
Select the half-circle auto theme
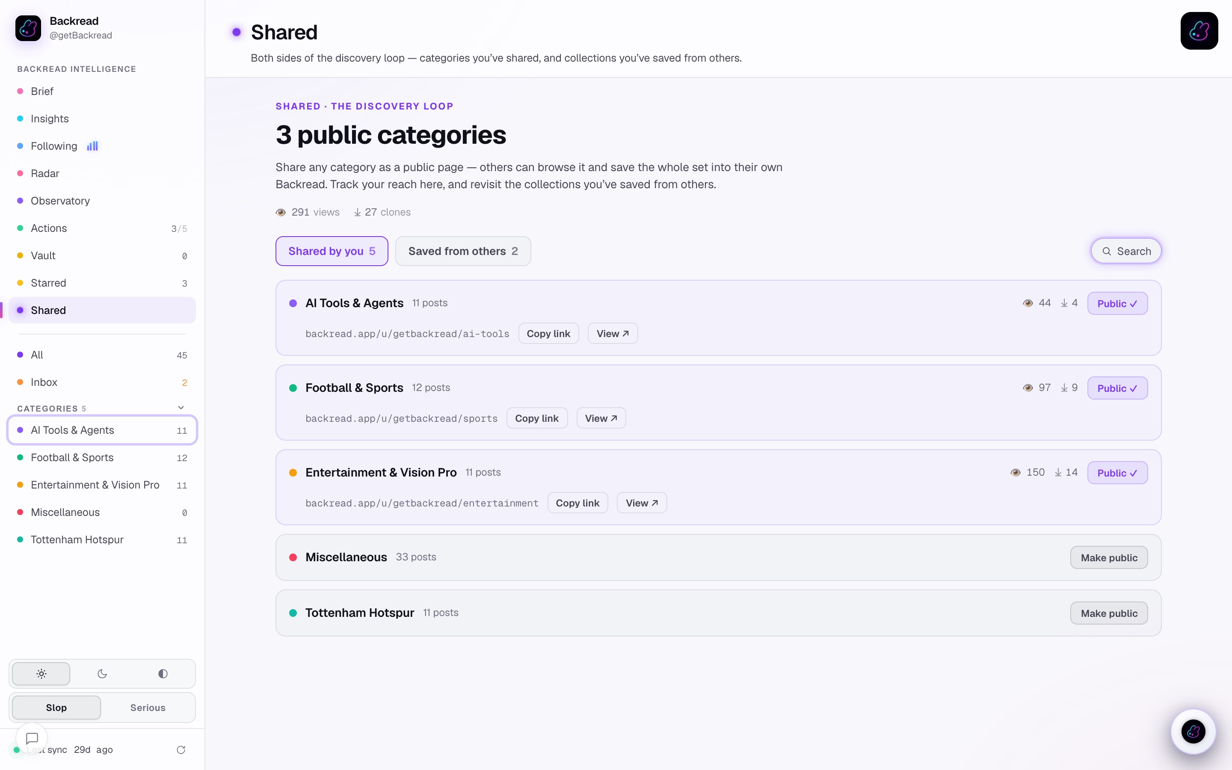[163, 674]
